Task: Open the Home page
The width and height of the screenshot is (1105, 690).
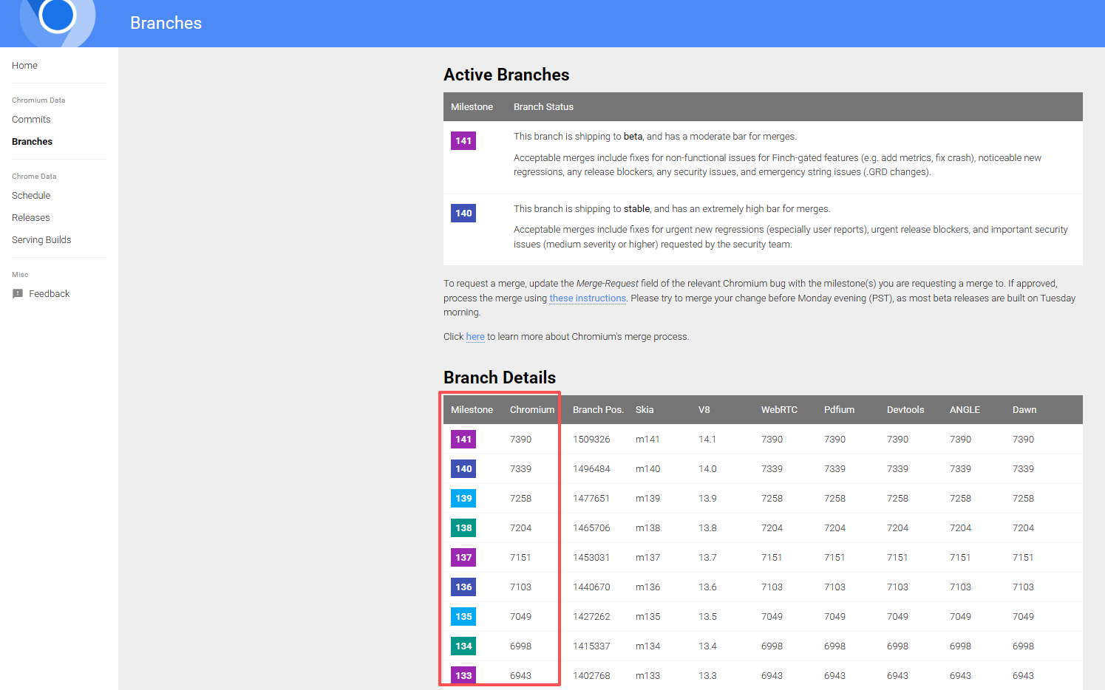Action: 24,66
